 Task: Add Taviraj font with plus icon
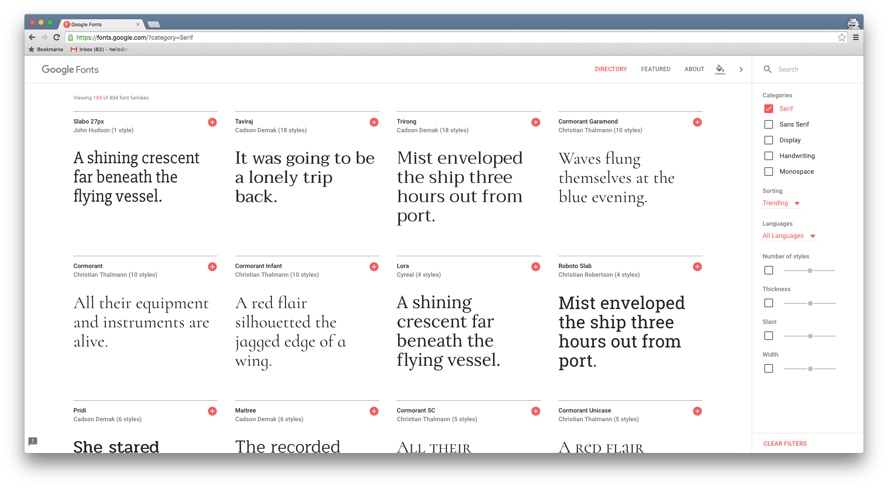[x=374, y=122]
